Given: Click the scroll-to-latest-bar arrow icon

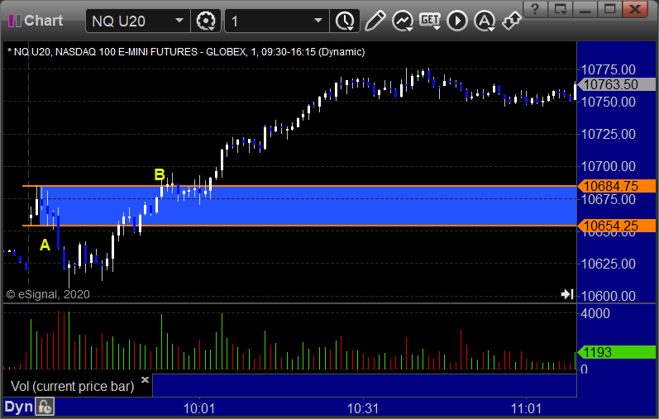Looking at the screenshot, I should click(x=567, y=294).
